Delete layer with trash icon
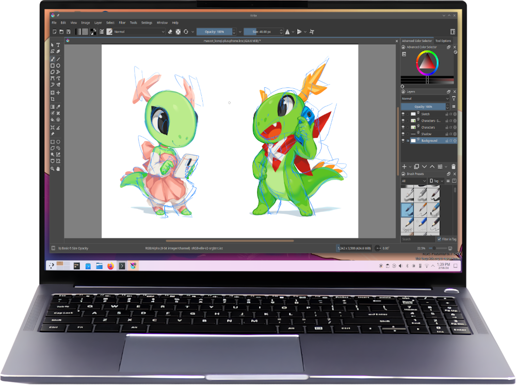516x385 pixels. (453, 167)
